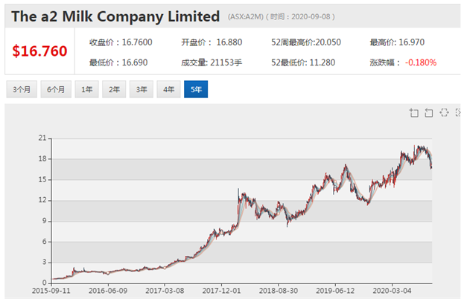
Task: Click 开盘价 16.880 value
Action: (x=212, y=42)
